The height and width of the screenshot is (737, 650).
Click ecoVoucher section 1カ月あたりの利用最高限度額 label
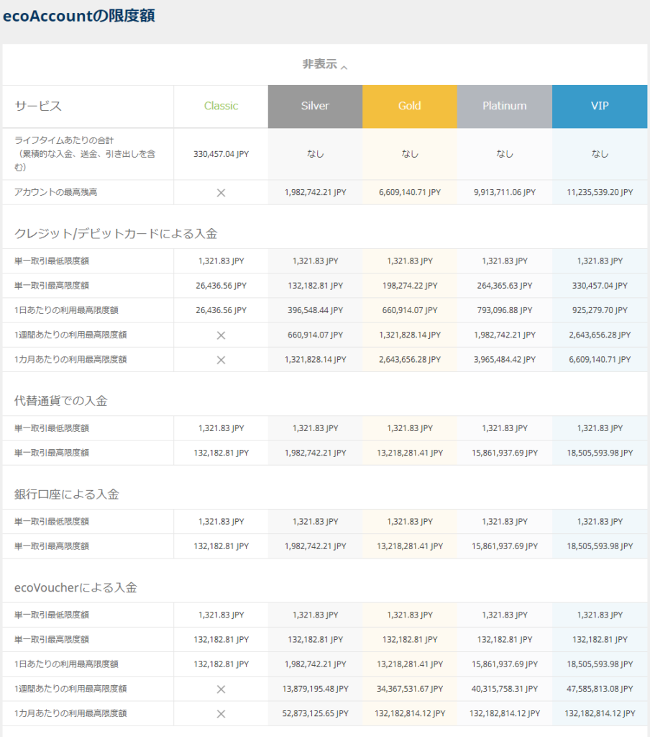click(x=70, y=713)
